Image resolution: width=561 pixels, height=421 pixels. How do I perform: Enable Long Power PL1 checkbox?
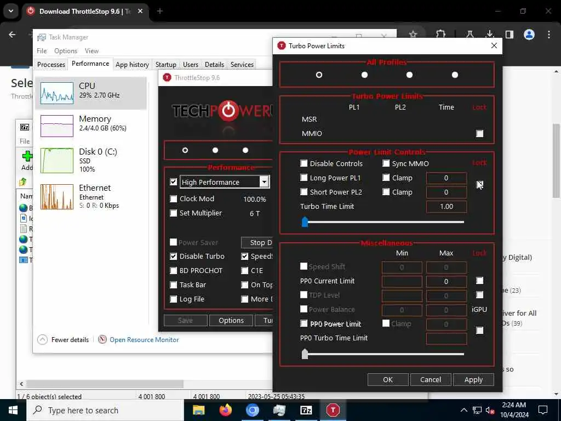coord(304,178)
